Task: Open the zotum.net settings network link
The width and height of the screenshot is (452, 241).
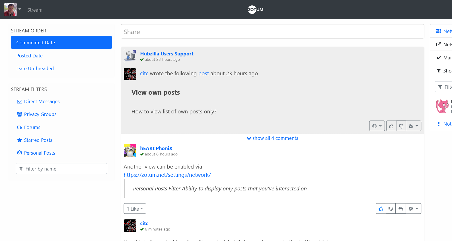Action: coord(167,175)
